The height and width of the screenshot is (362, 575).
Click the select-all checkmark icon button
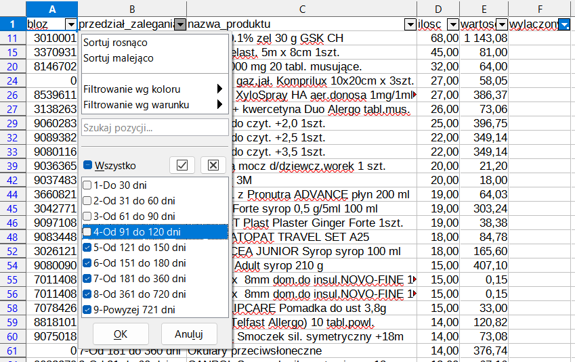tap(182, 165)
